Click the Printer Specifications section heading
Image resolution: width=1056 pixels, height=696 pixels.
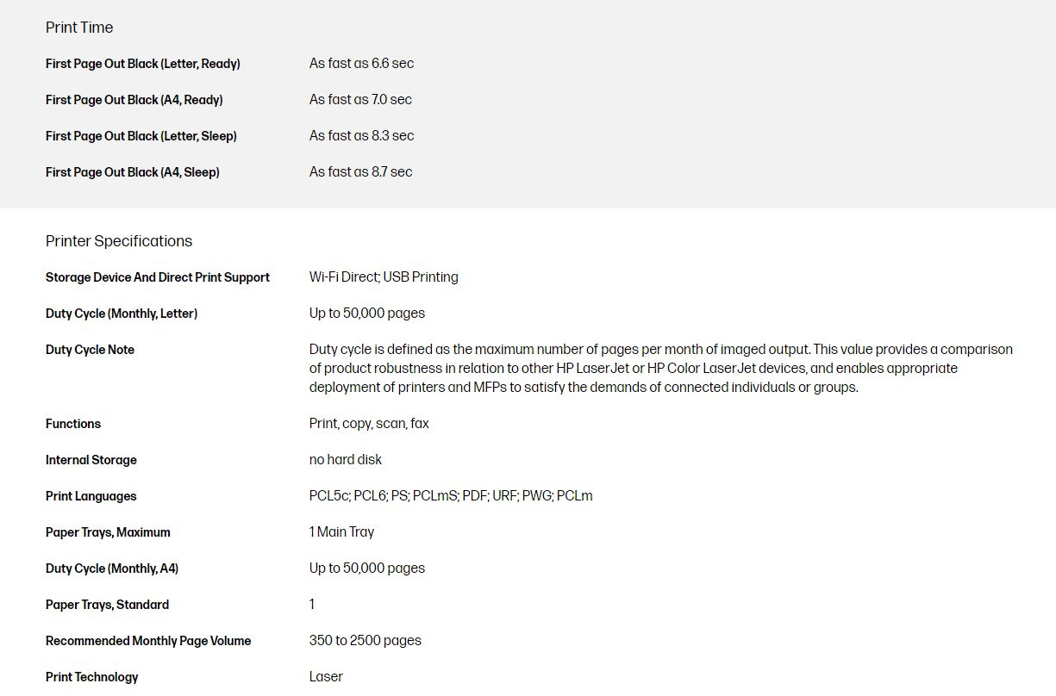pyautogui.click(x=119, y=241)
